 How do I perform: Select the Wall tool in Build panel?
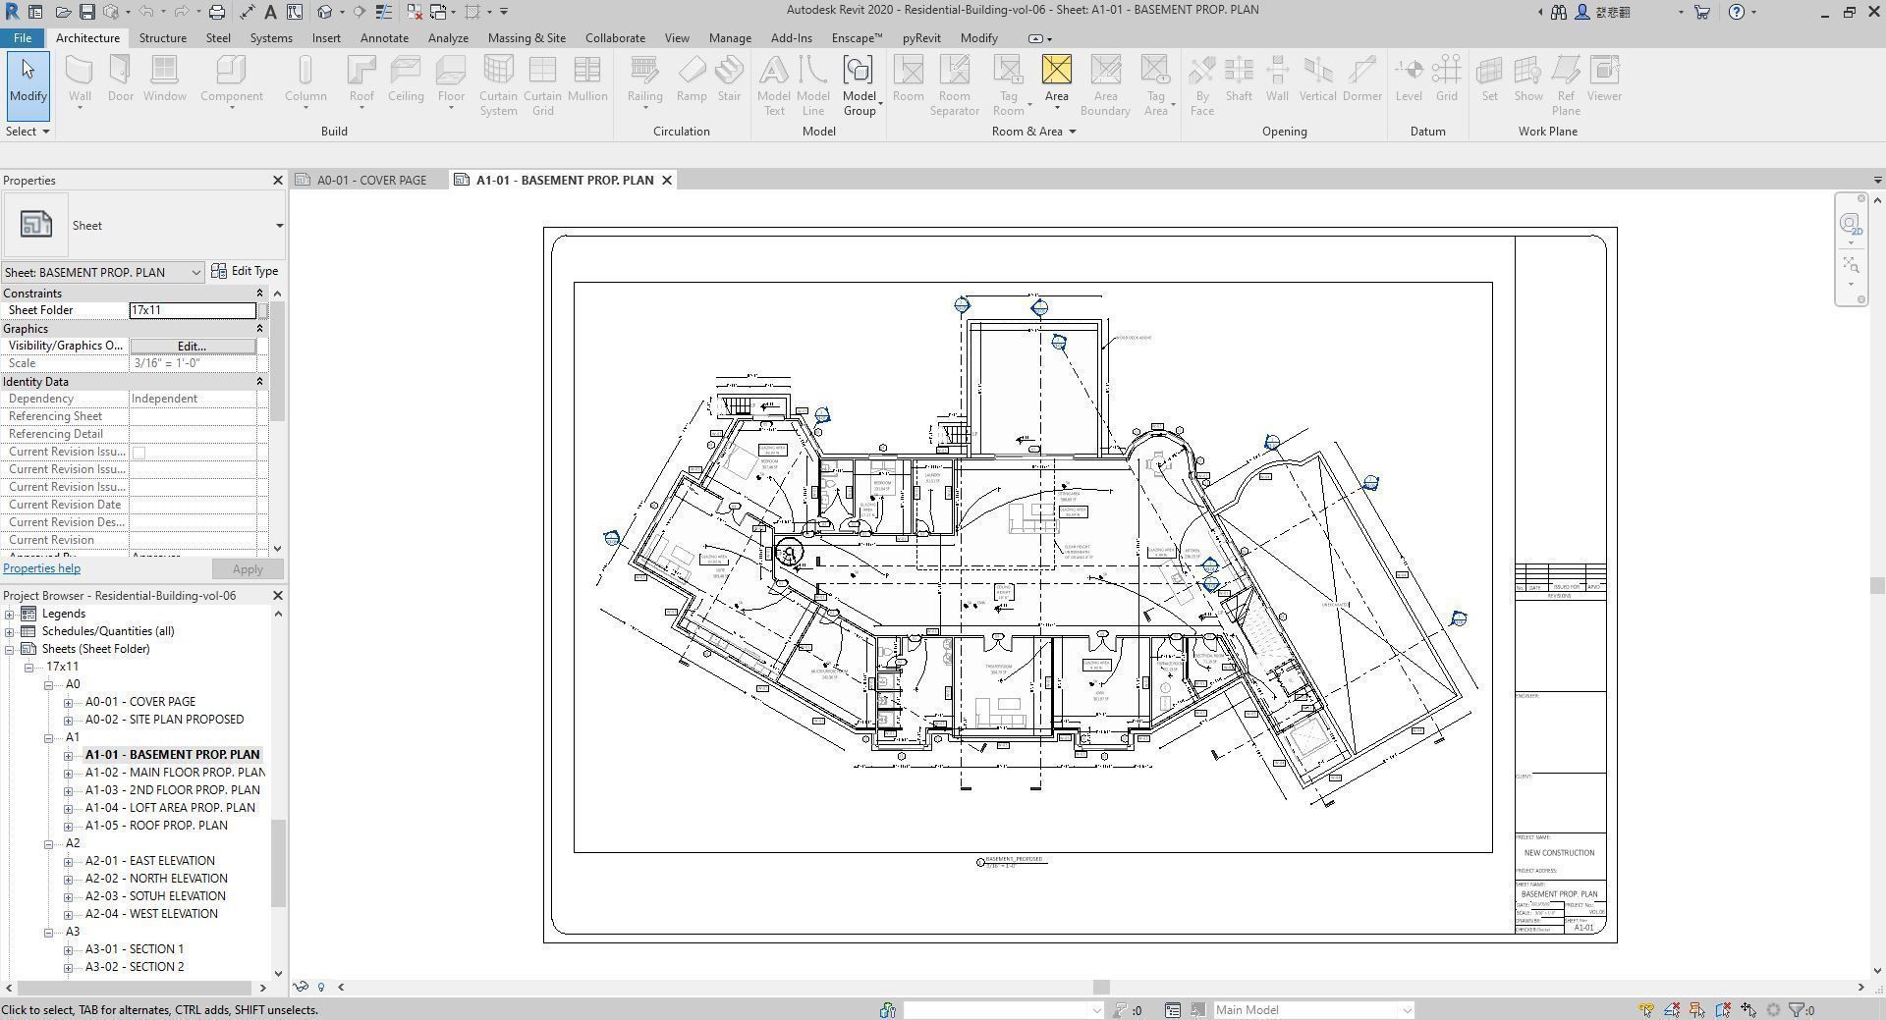point(80,81)
